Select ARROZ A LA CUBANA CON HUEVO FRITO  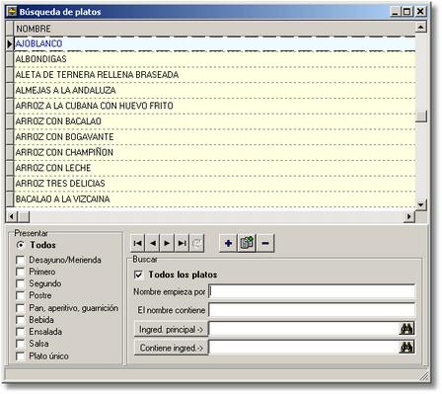[214, 106]
